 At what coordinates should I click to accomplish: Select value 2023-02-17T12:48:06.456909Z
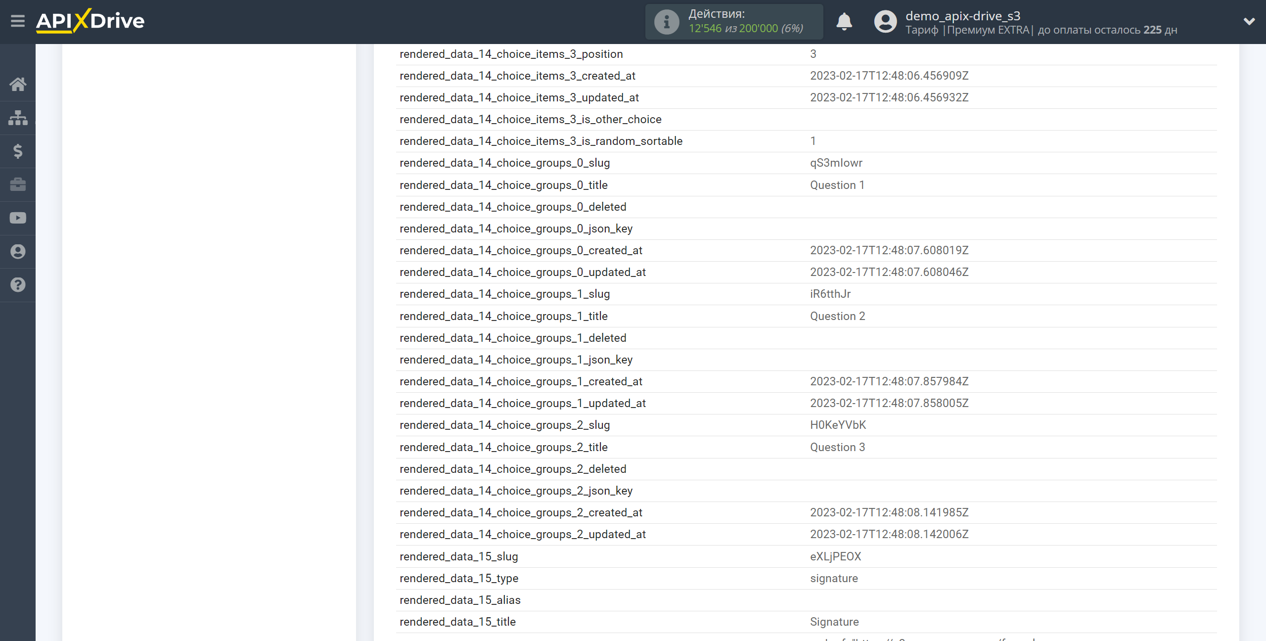click(889, 76)
